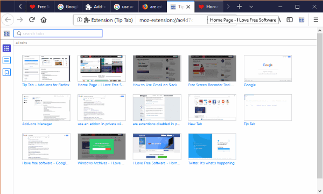Reload the current page
The width and height of the screenshot is (323, 194).
coord(32,20)
